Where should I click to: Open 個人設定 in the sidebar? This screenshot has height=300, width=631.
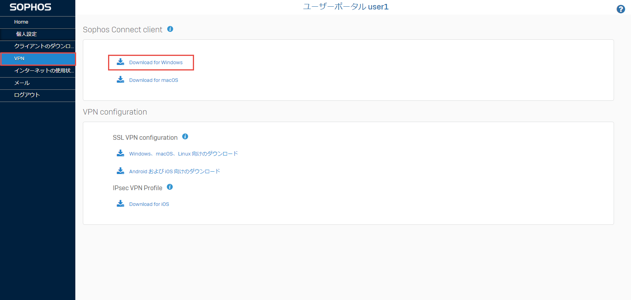(x=26, y=34)
